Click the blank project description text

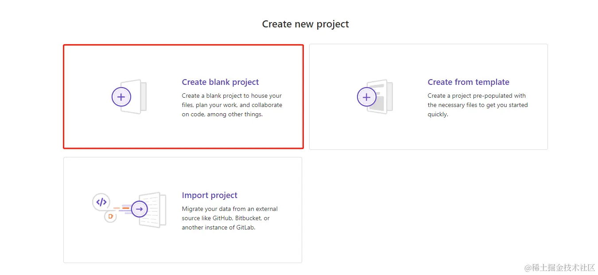(x=232, y=105)
